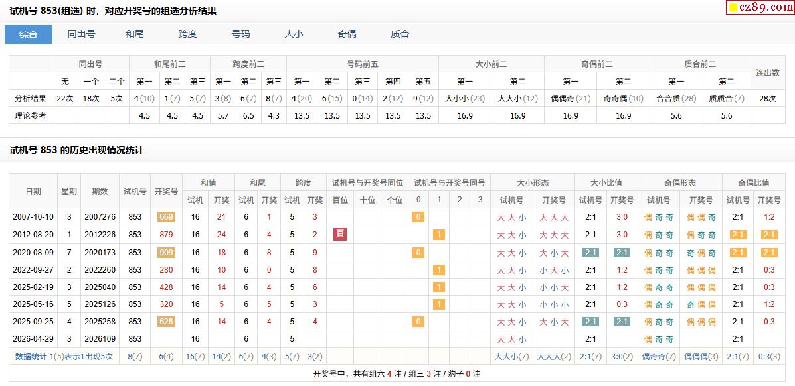
Task: Click the highlighted 669 winning number badge
Action: 165,217
